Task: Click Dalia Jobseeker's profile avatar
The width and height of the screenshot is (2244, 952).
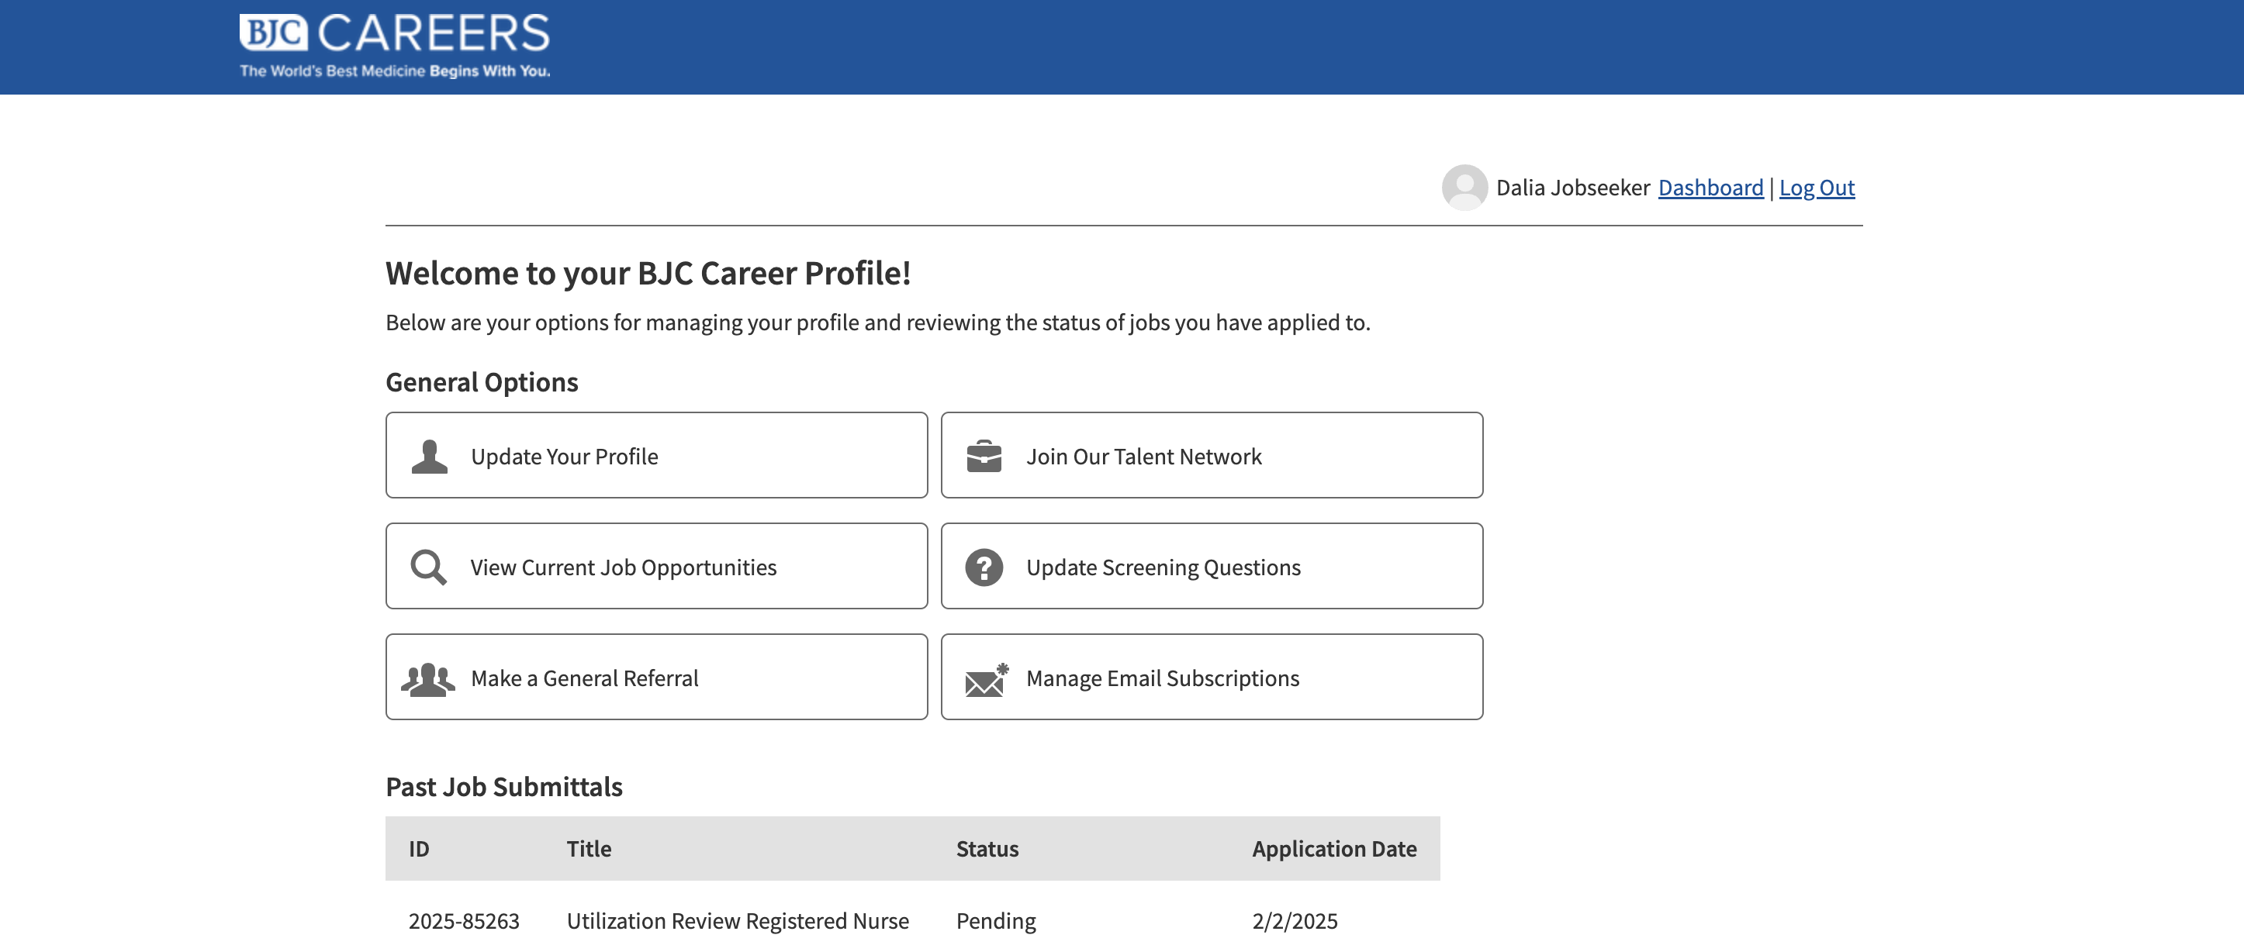Action: (1464, 186)
